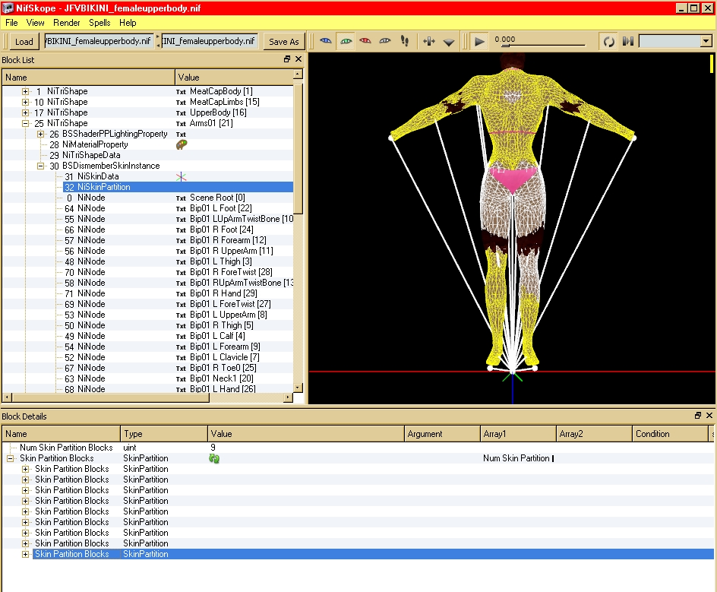Open the Help menu

[128, 23]
